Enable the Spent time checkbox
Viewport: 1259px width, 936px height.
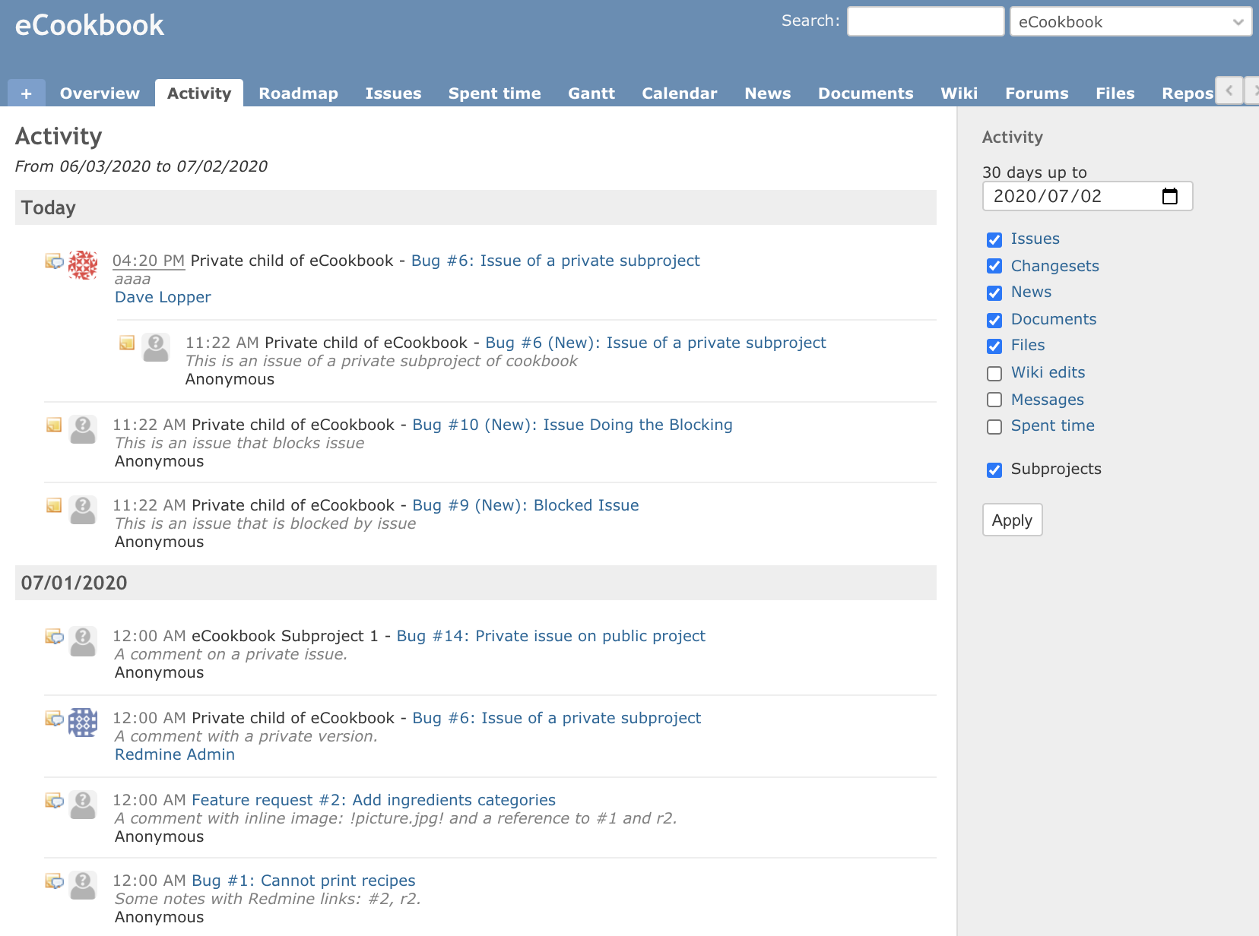coord(994,427)
